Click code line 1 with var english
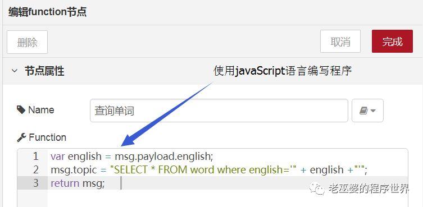Screen dimensions: 423x207 pos(131,156)
